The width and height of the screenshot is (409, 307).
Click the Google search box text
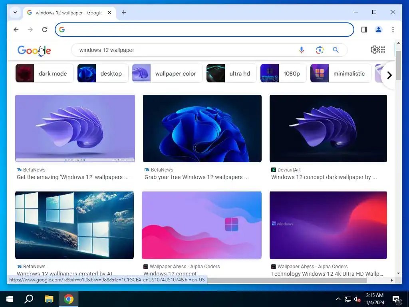click(107, 50)
